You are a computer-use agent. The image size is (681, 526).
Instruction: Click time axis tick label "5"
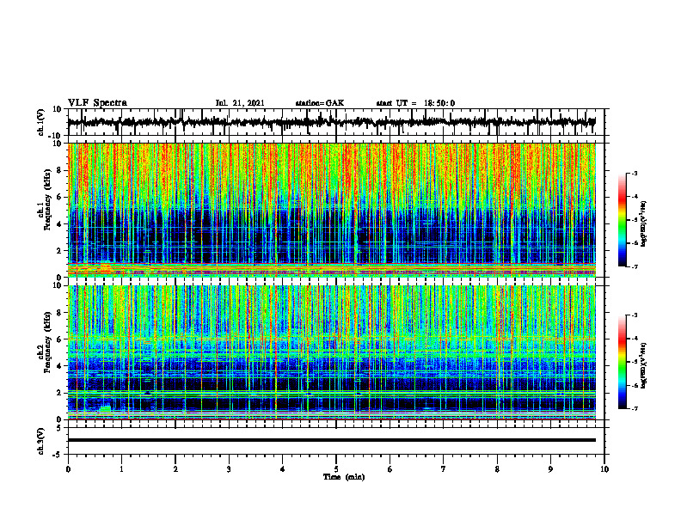point(336,469)
